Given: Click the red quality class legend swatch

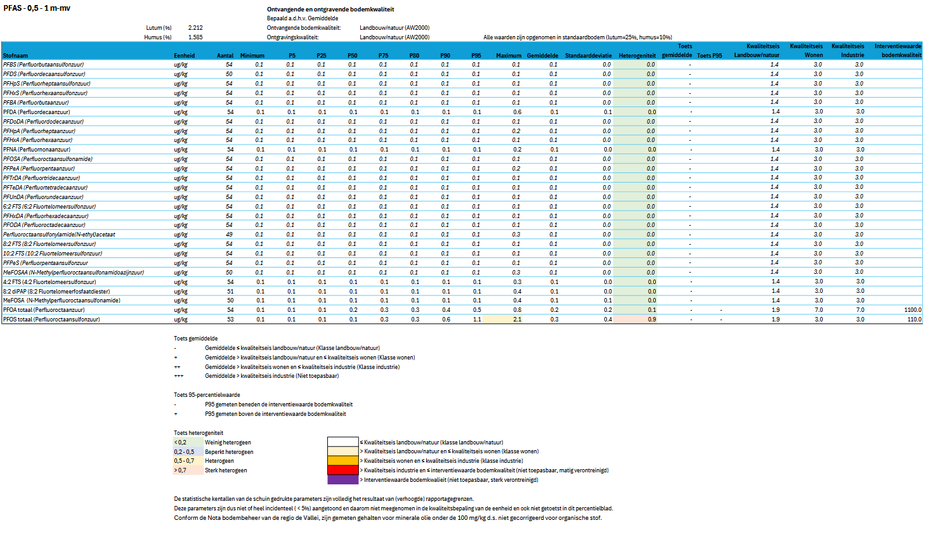Looking at the screenshot, I should click(x=342, y=470).
